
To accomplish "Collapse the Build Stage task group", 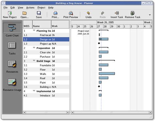I will point(34,61).
